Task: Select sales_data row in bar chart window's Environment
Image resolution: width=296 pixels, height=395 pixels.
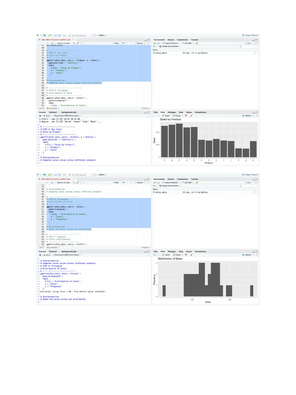Action: 205,53
